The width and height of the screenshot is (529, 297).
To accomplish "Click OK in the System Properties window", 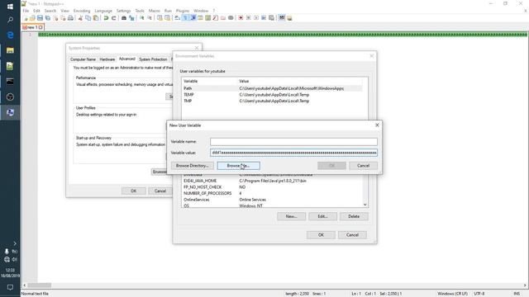I will (134, 191).
